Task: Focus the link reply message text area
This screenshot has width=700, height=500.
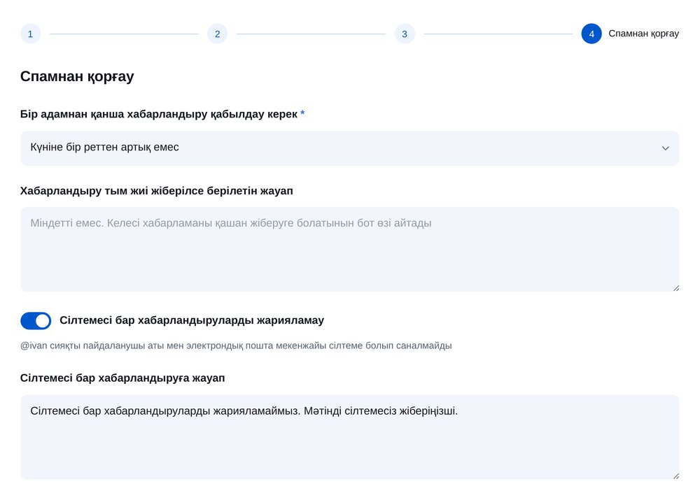Action: coord(350,437)
